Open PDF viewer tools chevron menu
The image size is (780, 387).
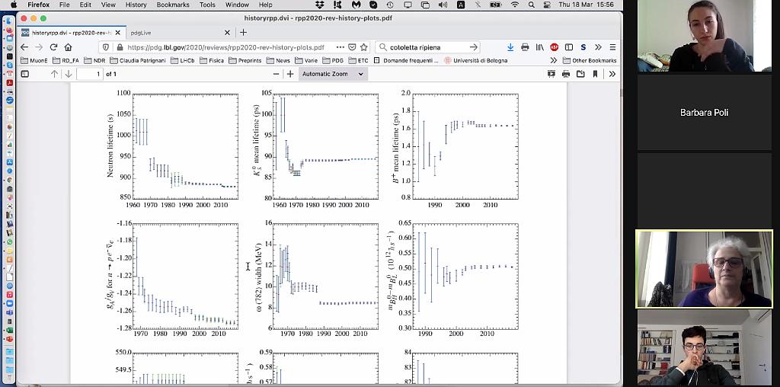coord(612,74)
